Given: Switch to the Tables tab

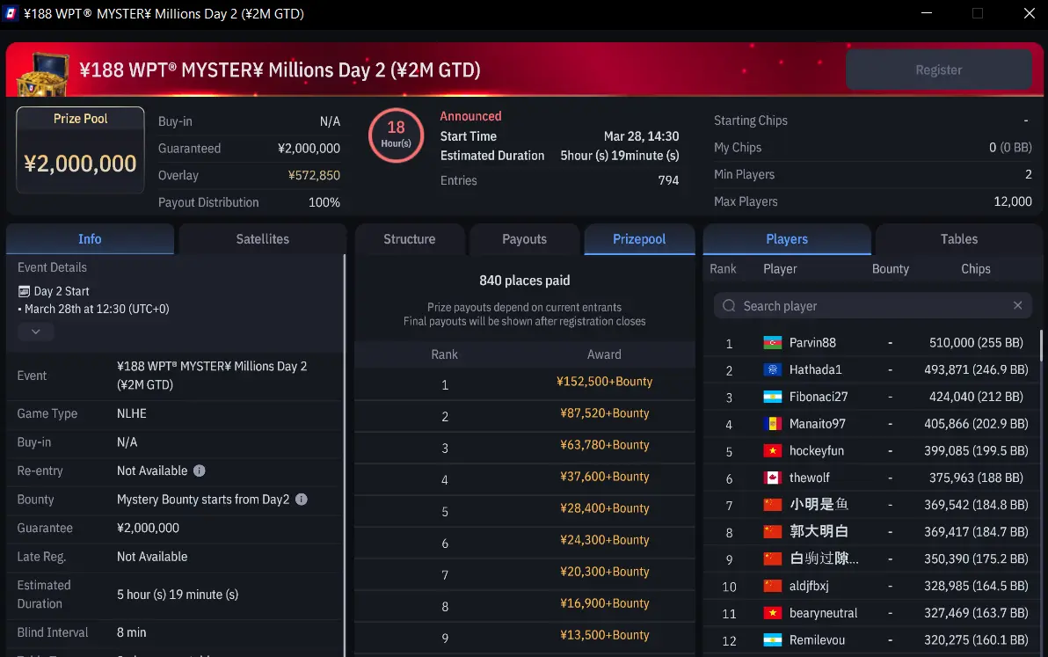Looking at the screenshot, I should [958, 239].
